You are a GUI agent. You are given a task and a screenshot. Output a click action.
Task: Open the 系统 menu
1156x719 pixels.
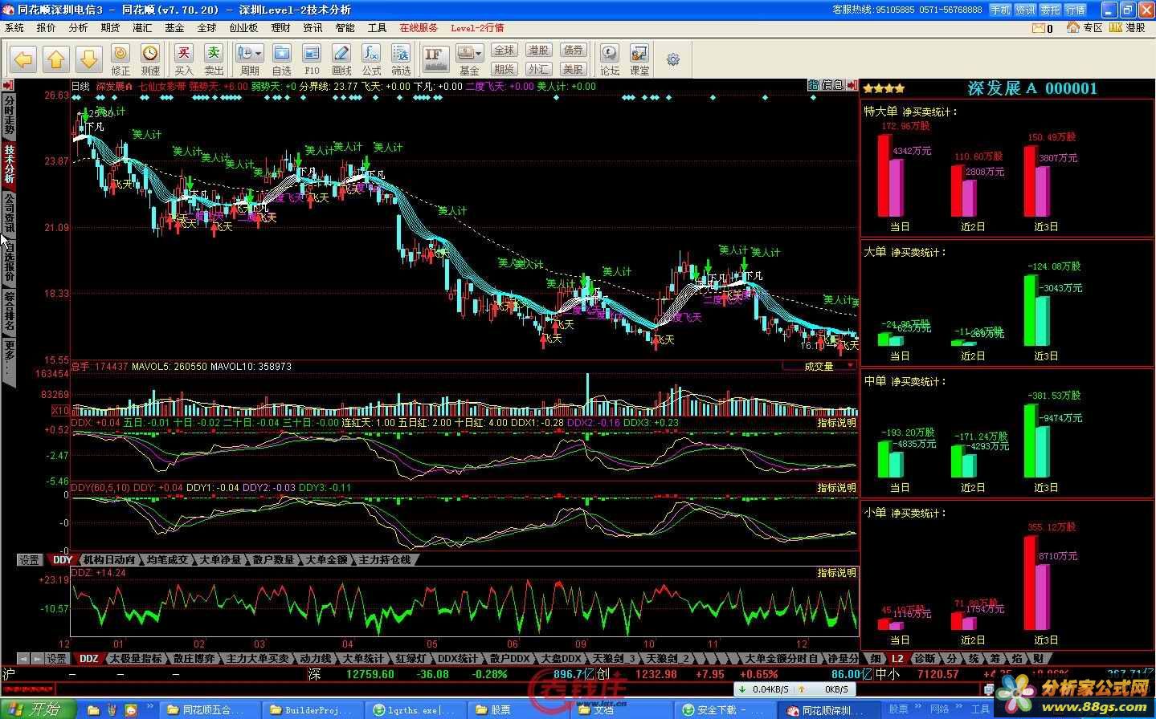[14, 27]
